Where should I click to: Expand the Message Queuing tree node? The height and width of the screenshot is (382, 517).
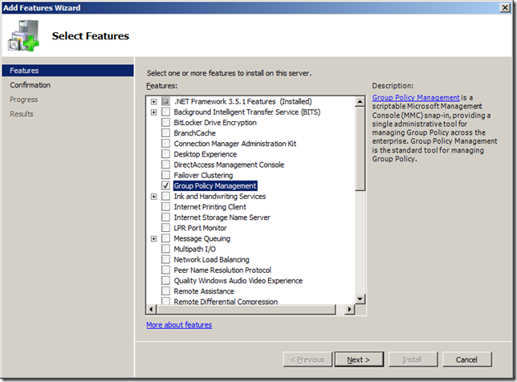coord(153,238)
